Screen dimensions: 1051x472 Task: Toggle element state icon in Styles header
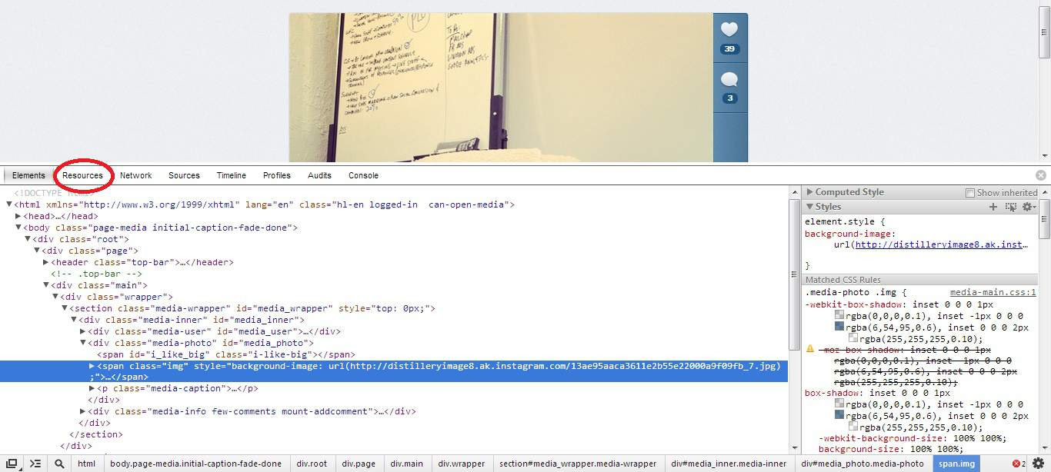coord(1011,207)
